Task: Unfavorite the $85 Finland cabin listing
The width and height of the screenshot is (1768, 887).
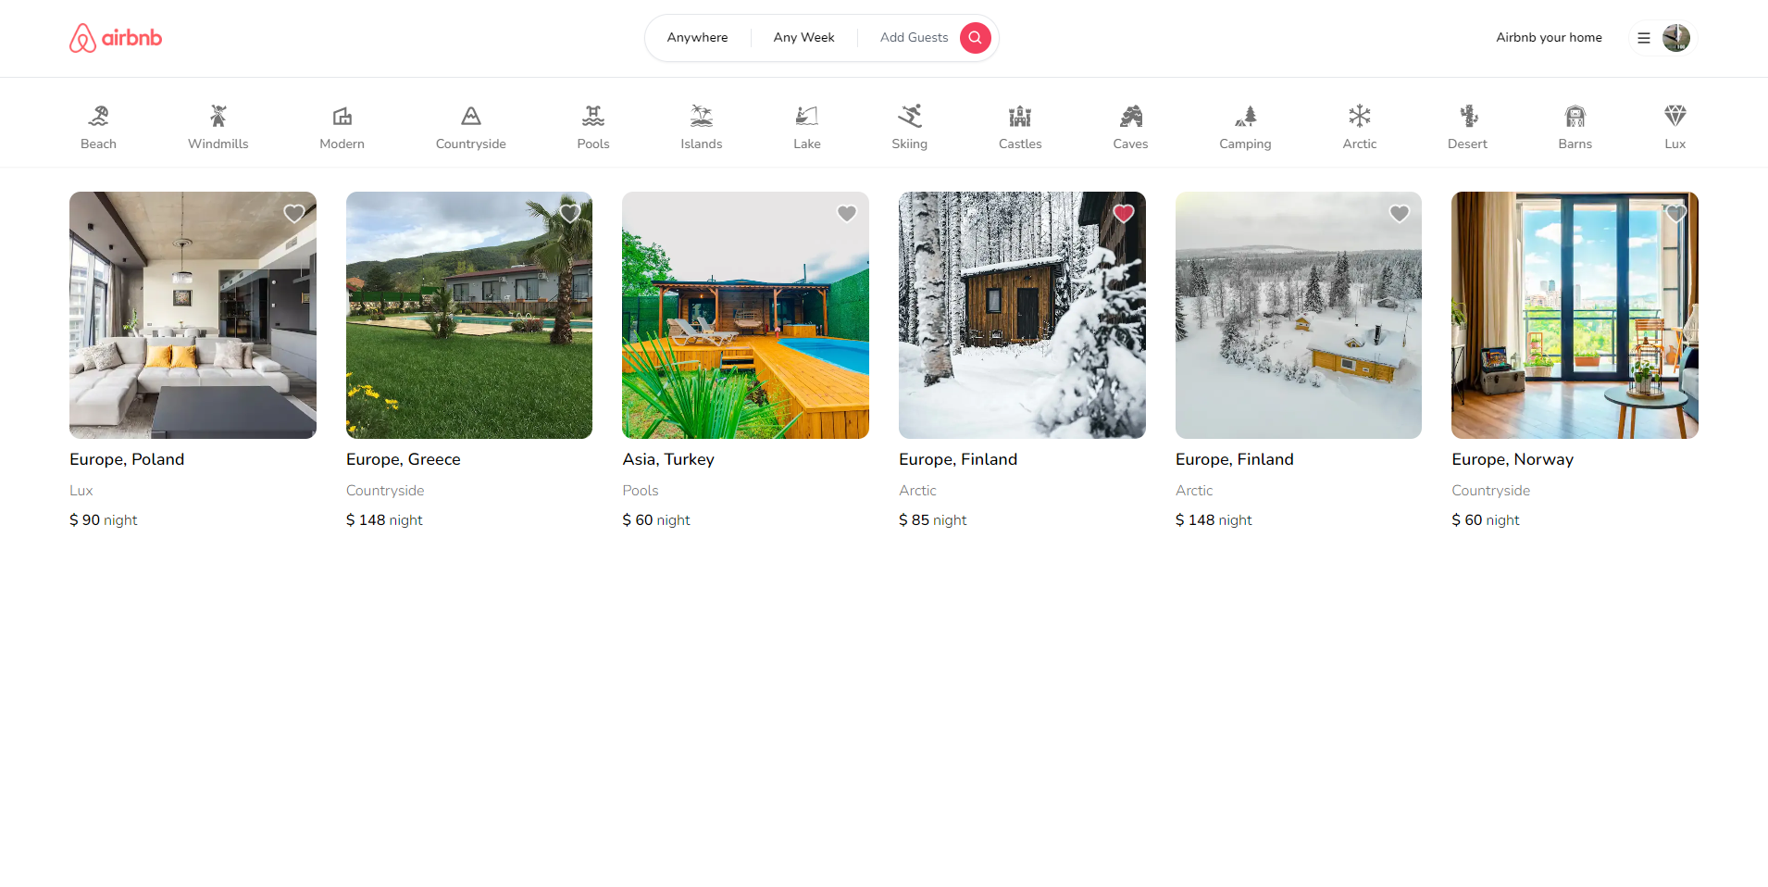Action: [x=1123, y=214]
